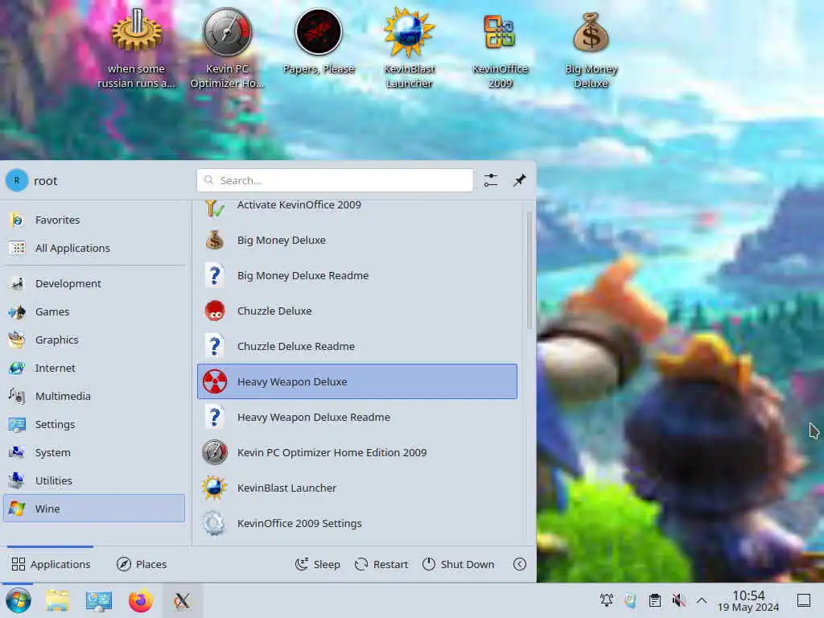The image size is (824, 618).
Task: Open Heavy Weapon Deluxe Readme
Action: pyautogui.click(x=356, y=417)
